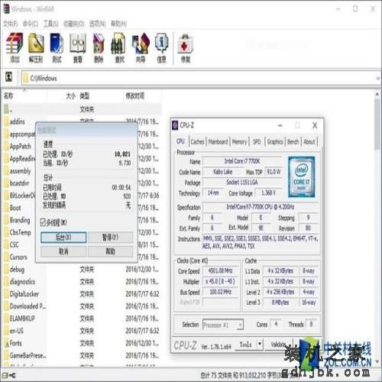
Task: Select the ELAMBKUP folder row
Action: [82, 319]
